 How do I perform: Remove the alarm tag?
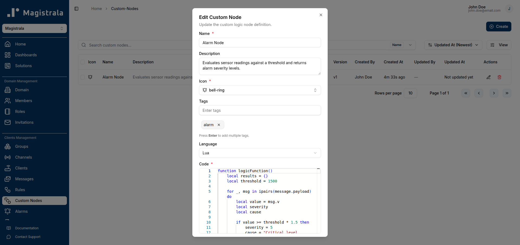point(219,125)
